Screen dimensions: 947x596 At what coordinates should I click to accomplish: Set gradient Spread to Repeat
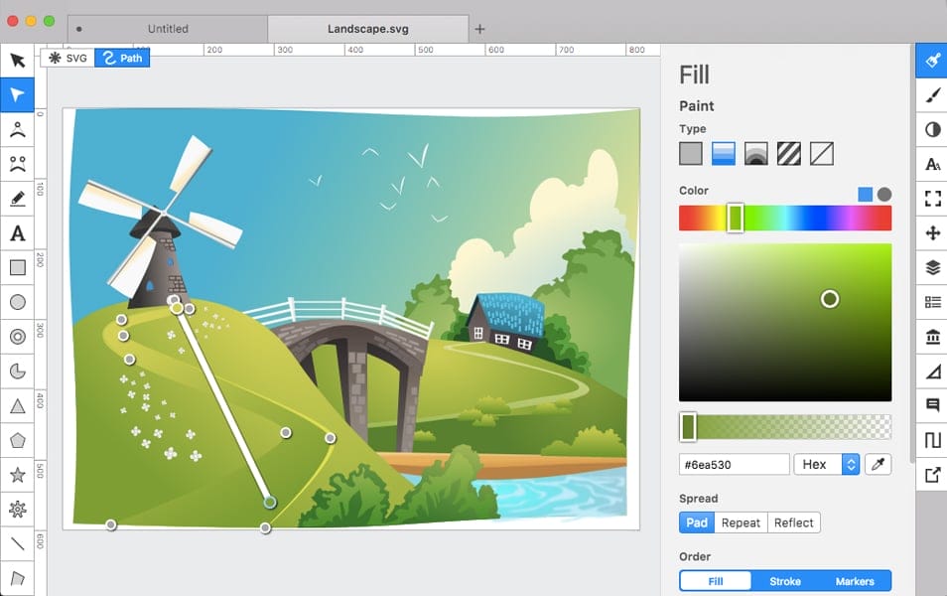click(x=741, y=522)
